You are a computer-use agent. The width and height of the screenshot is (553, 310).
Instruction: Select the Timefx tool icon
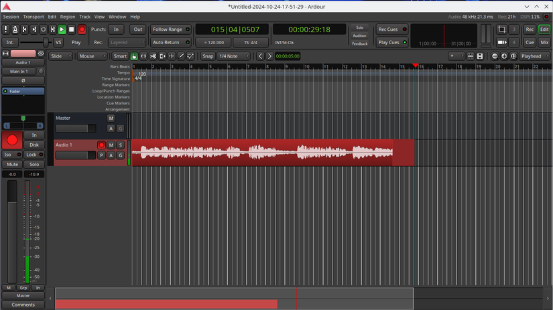[172, 56]
